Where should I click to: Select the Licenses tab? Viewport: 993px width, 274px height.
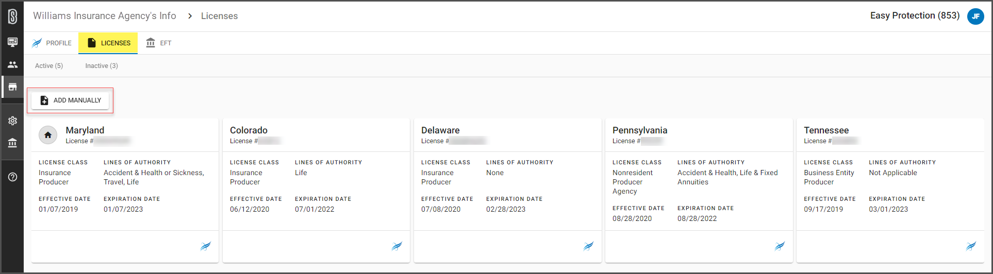tap(108, 43)
